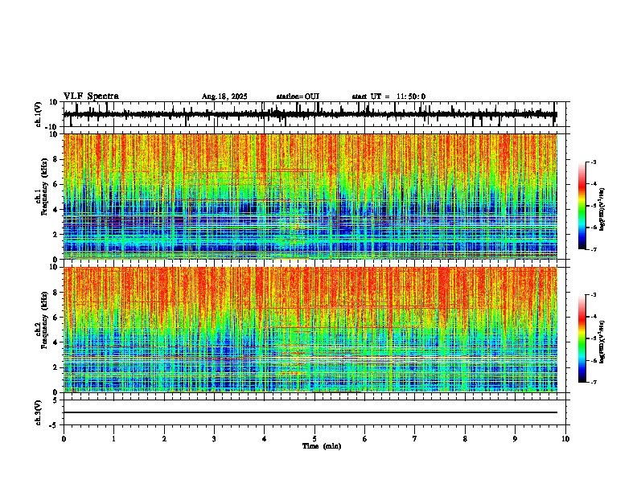
Task: Click the "9" tick on the time axis
Action: click(x=515, y=438)
